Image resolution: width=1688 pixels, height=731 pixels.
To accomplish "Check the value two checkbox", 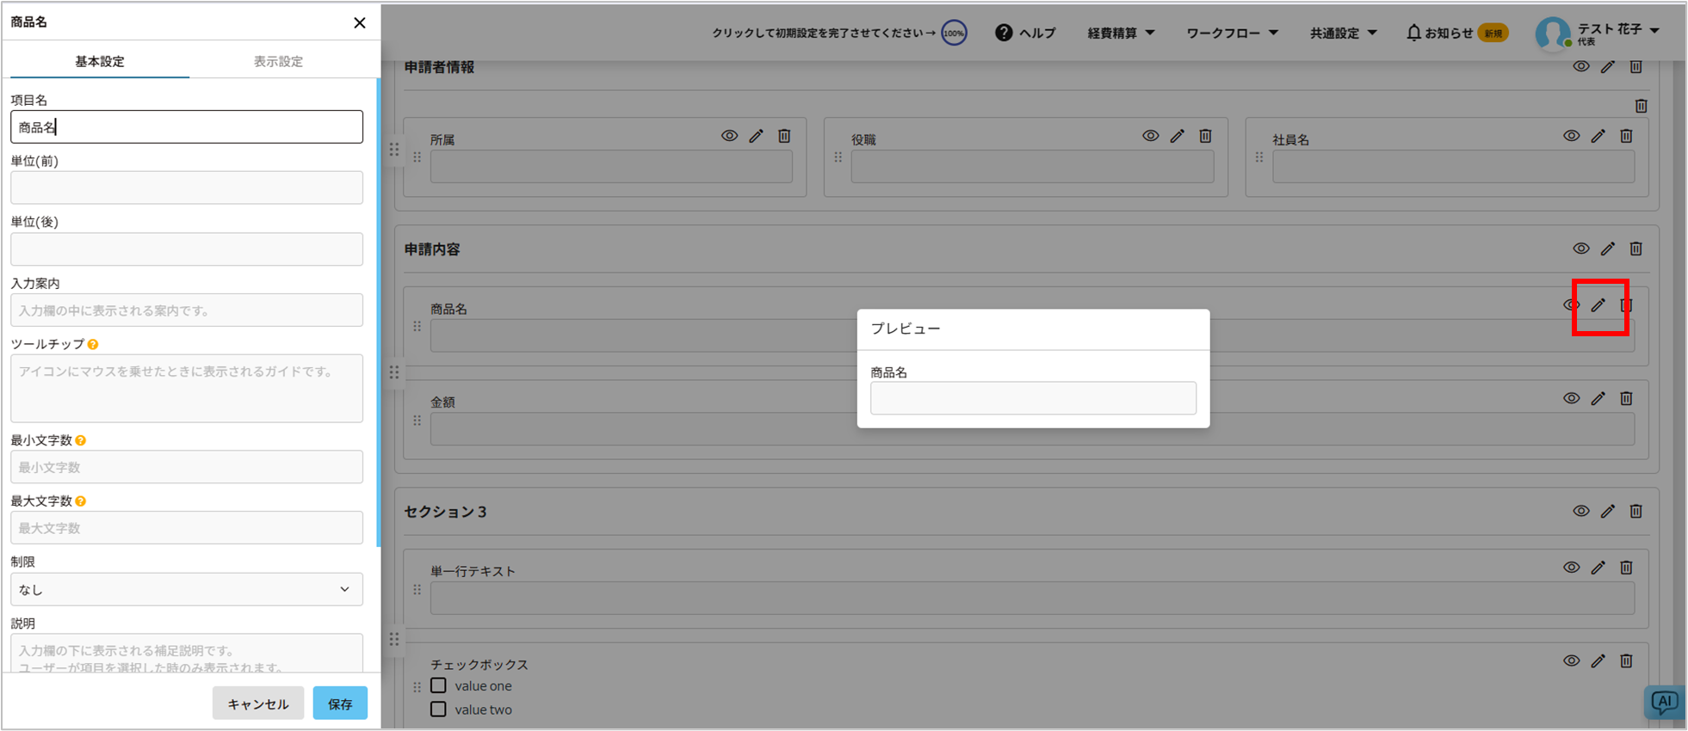I will (x=439, y=709).
